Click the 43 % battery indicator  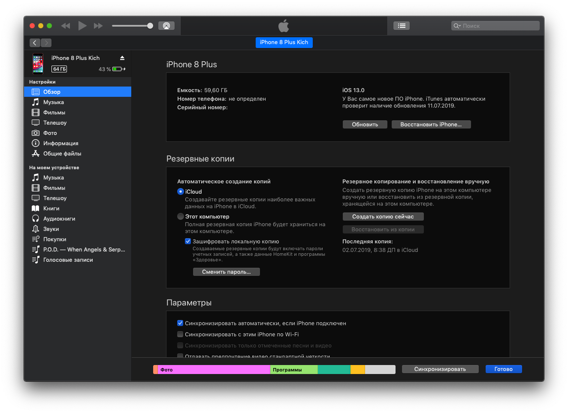[x=112, y=69]
